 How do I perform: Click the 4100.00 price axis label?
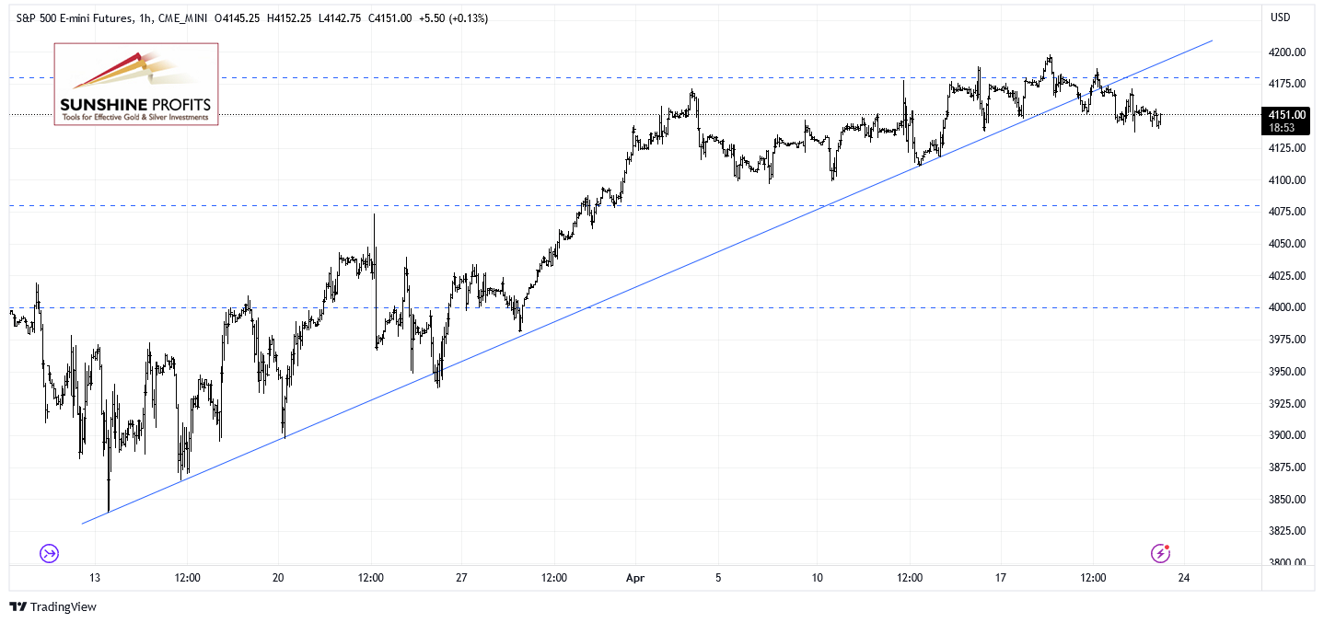point(1287,179)
